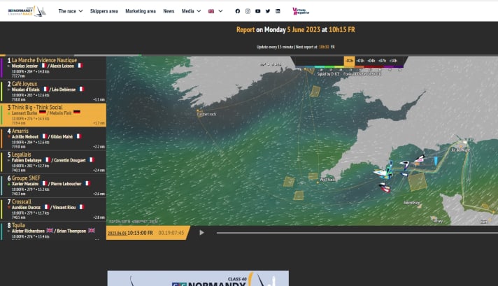
Task: Open the Virtual Regatta logo link
Action: [x=301, y=11]
